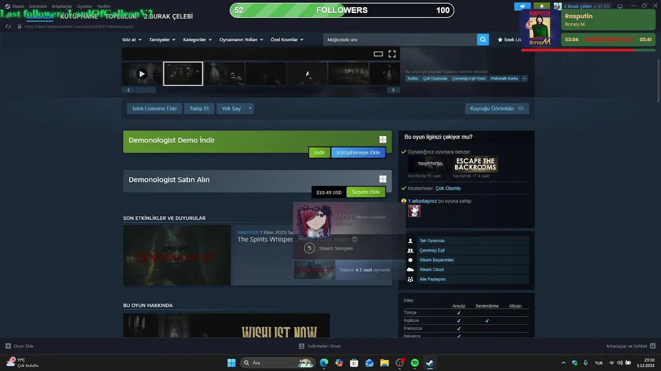
Task: Click Takip Et button
Action: pos(199,108)
